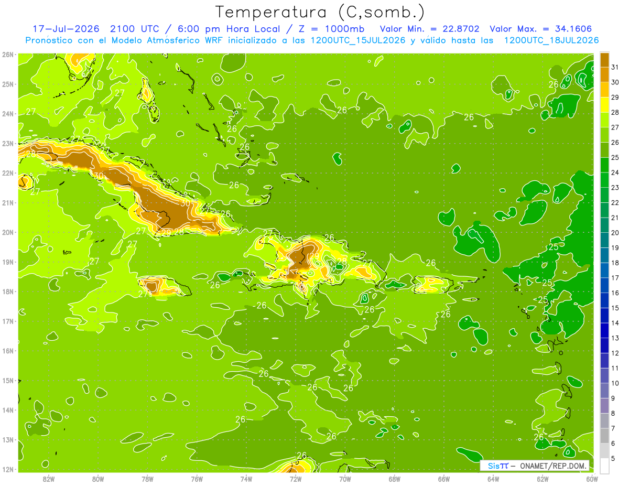Click the 29 label on the color scale
The image size is (629, 486).
[615, 98]
